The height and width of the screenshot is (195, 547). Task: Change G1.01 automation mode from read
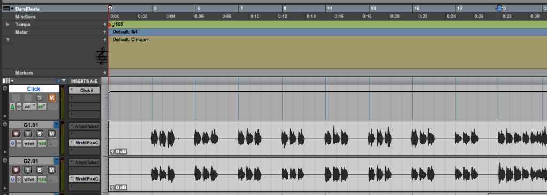pos(42,143)
